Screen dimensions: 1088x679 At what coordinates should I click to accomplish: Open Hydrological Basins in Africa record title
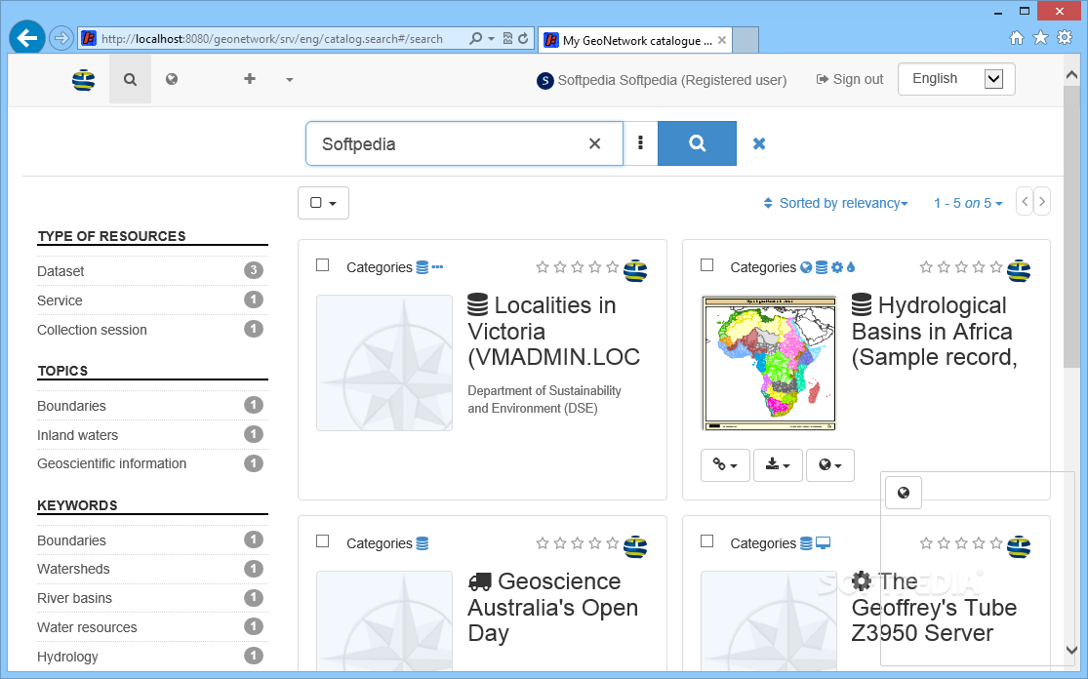934,331
